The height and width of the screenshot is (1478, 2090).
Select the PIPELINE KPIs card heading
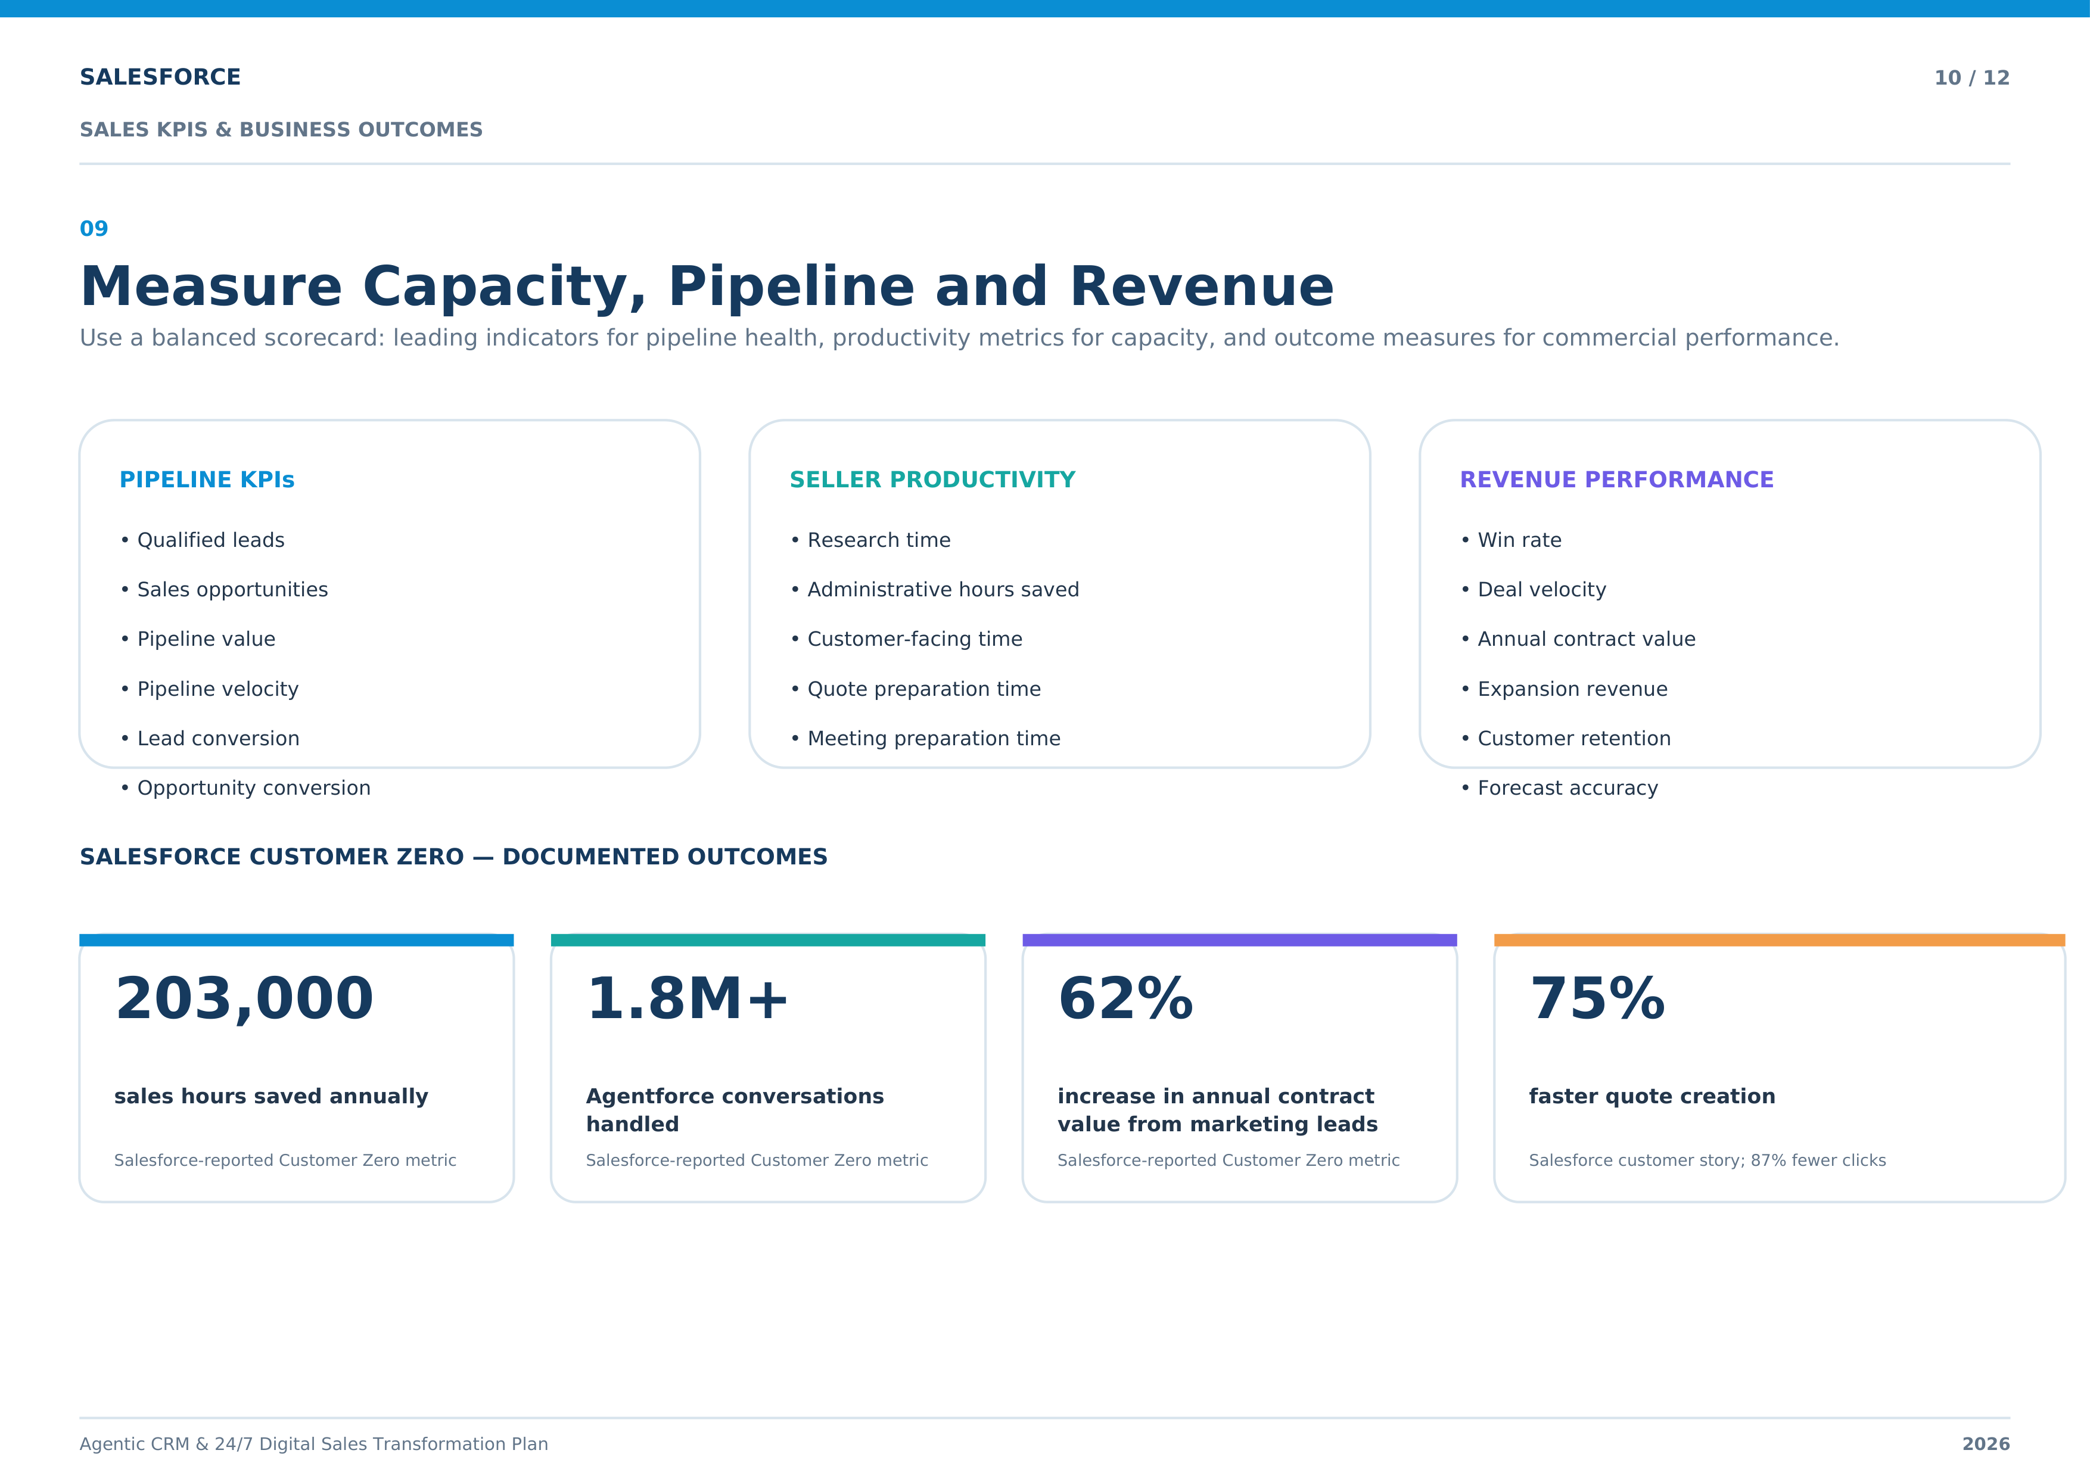pos(207,480)
